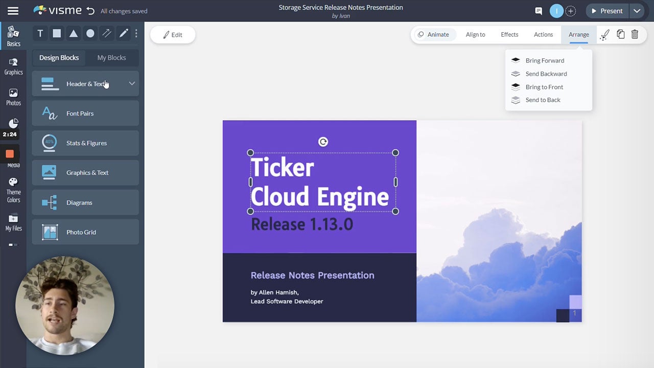Screen dimensions: 654x368
Task: Open the hamburger main menu
Action: (13, 11)
